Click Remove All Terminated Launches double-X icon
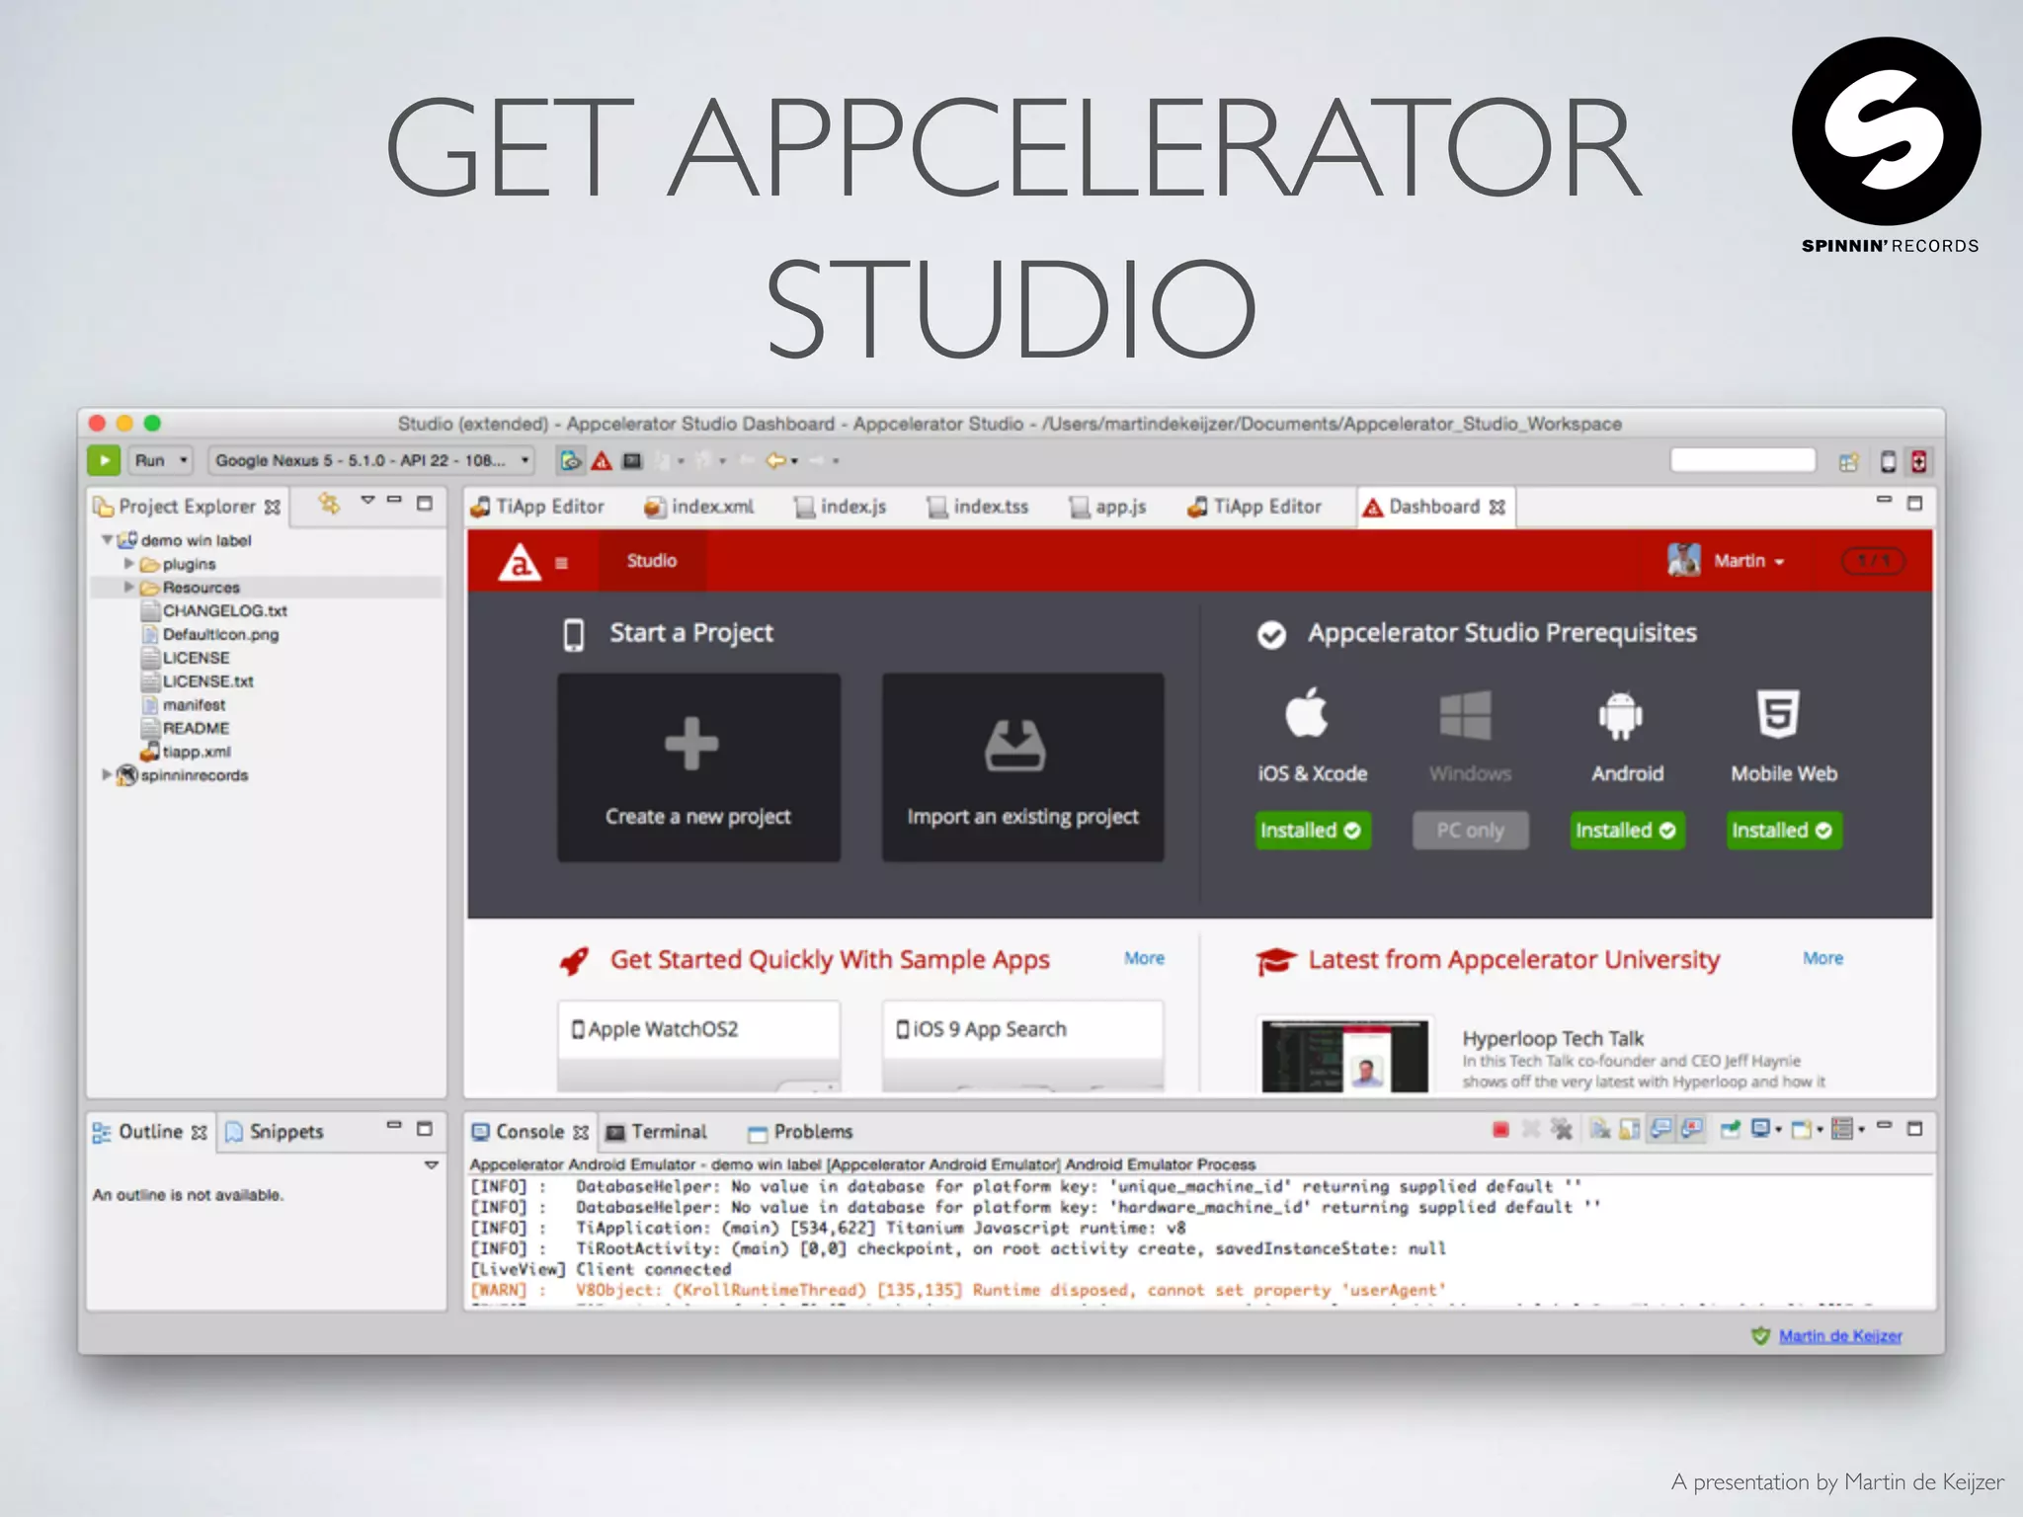Image resolution: width=2023 pixels, height=1517 pixels. coord(1562,1129)
